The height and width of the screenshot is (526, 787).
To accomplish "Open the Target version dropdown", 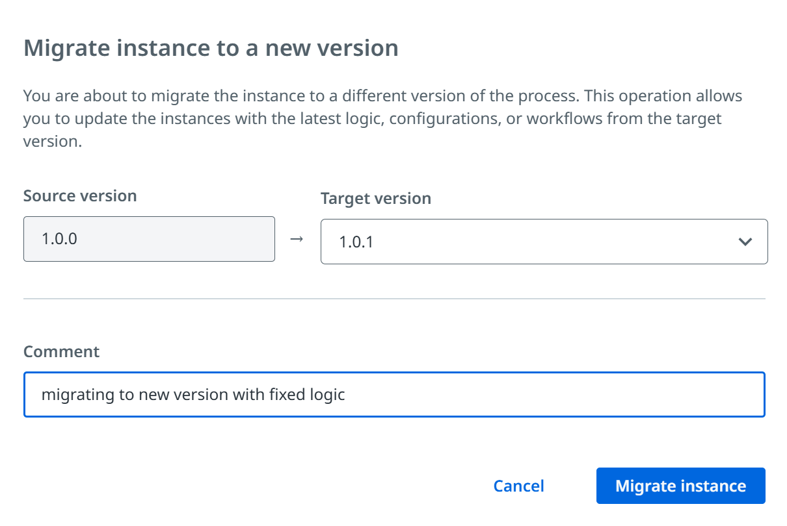I will [x=544, y=242].
